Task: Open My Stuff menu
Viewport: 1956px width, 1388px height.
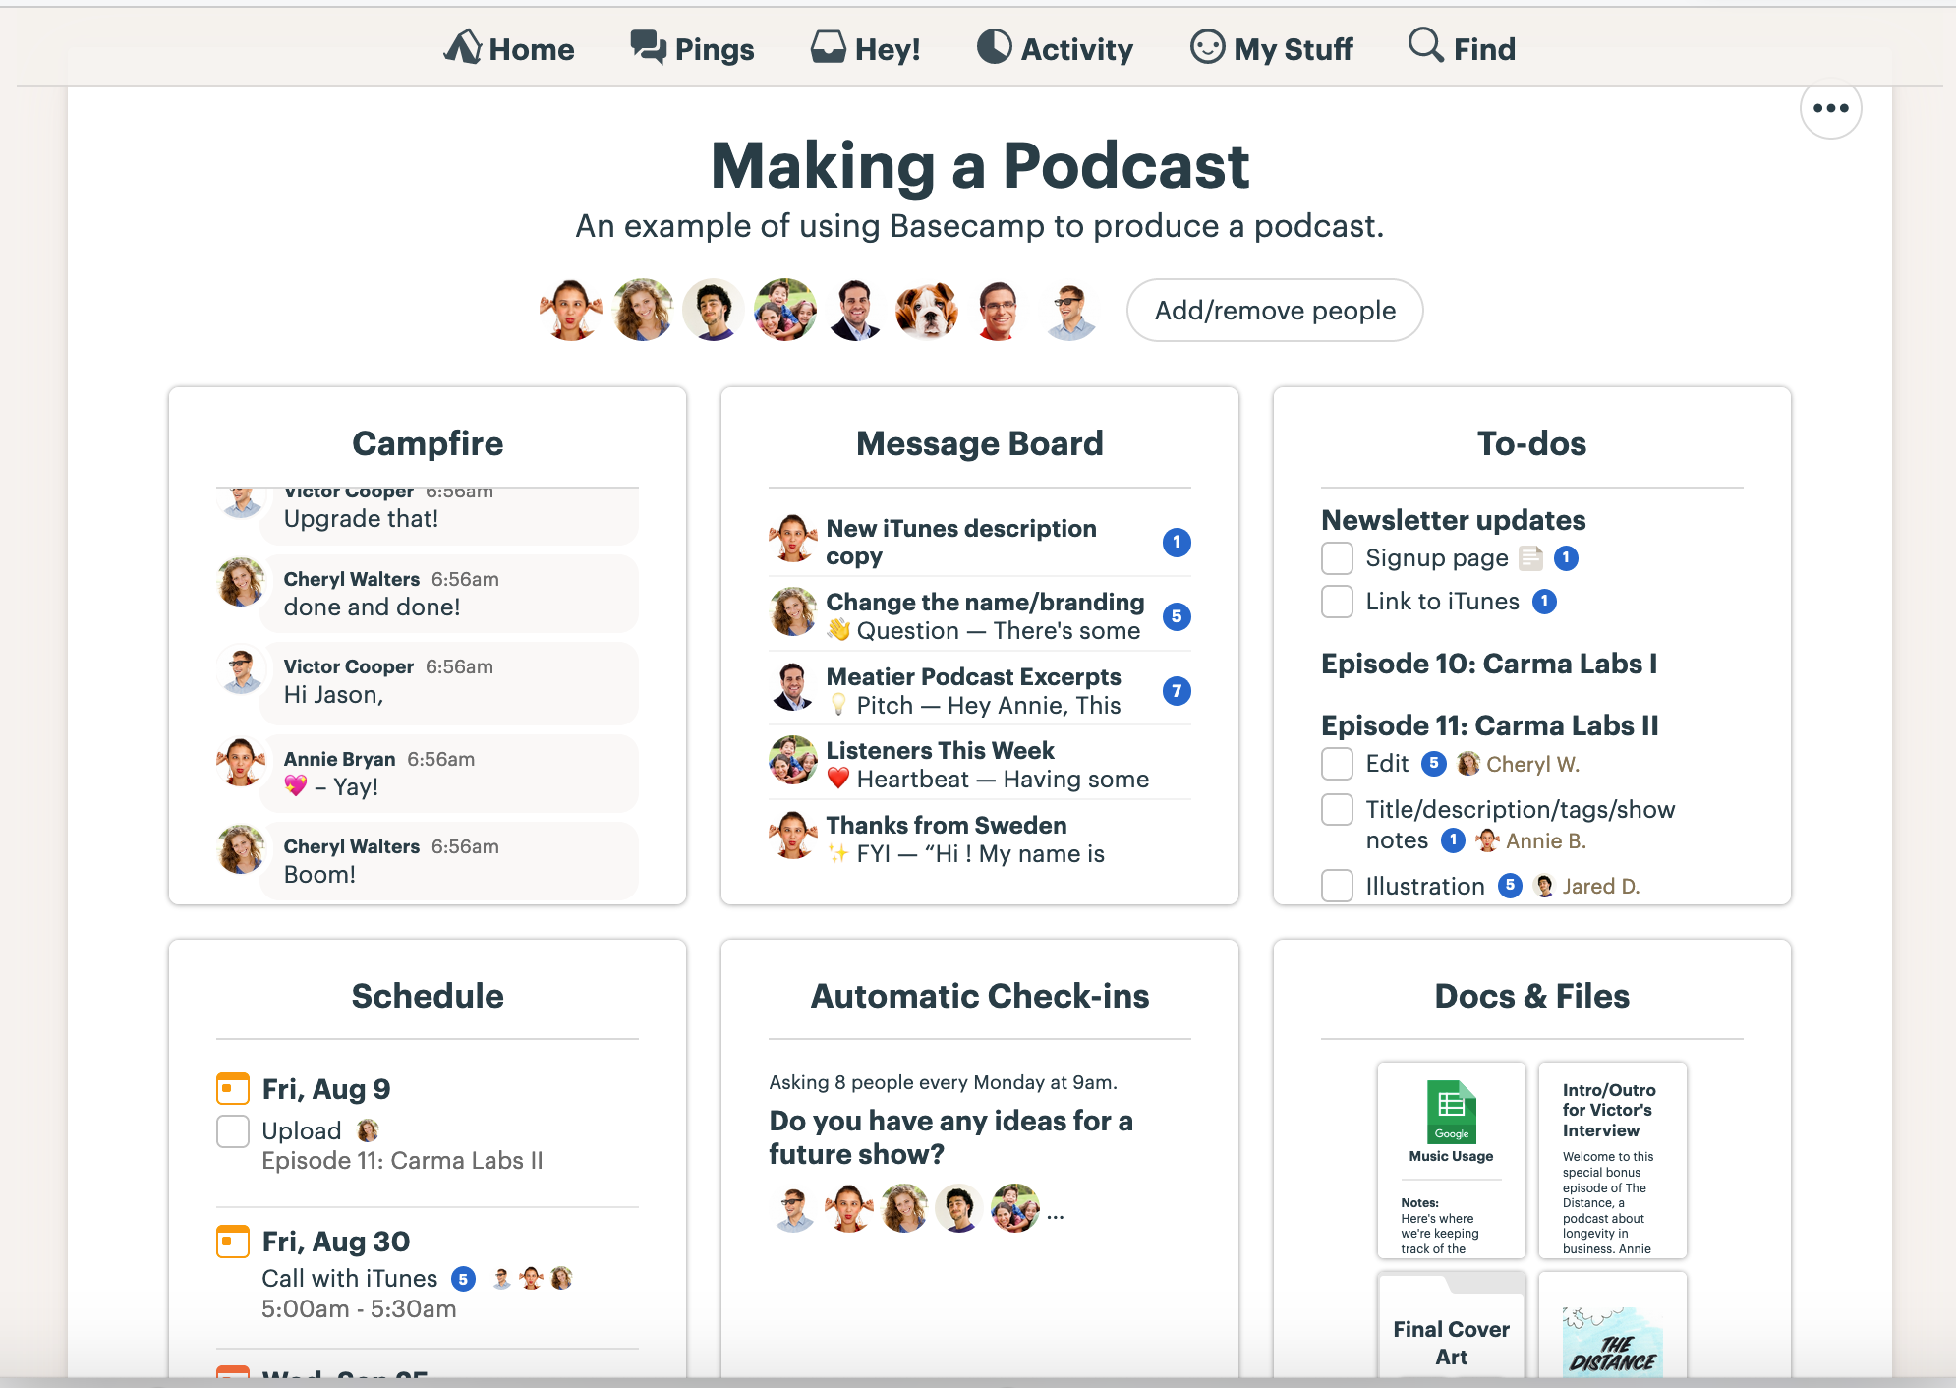Action: 1271,48
